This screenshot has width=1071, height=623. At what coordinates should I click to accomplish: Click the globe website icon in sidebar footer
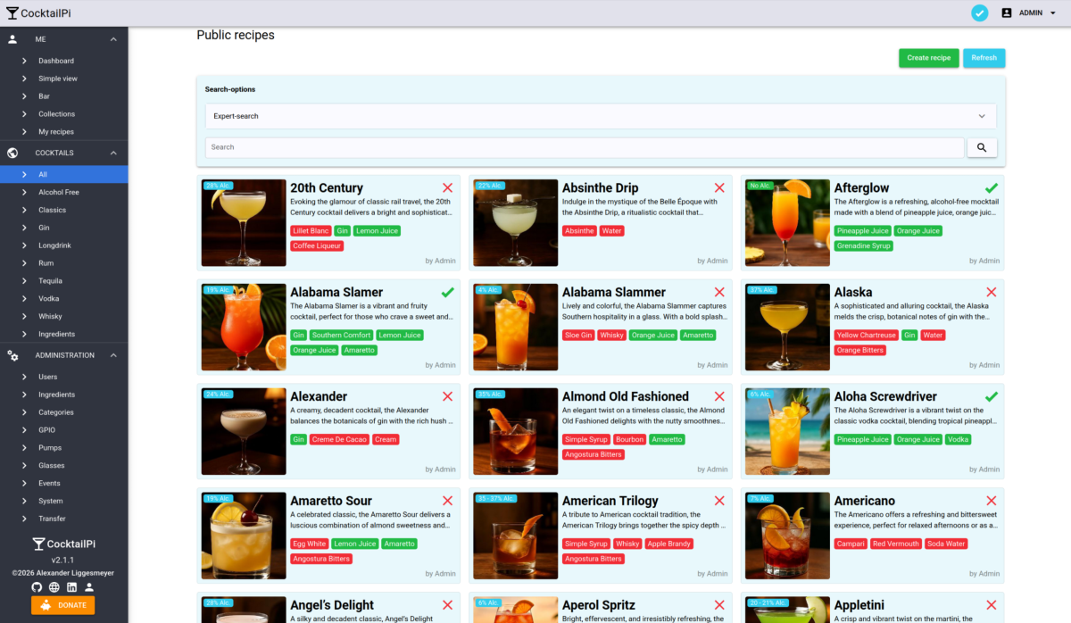click(x=54, y=587)
